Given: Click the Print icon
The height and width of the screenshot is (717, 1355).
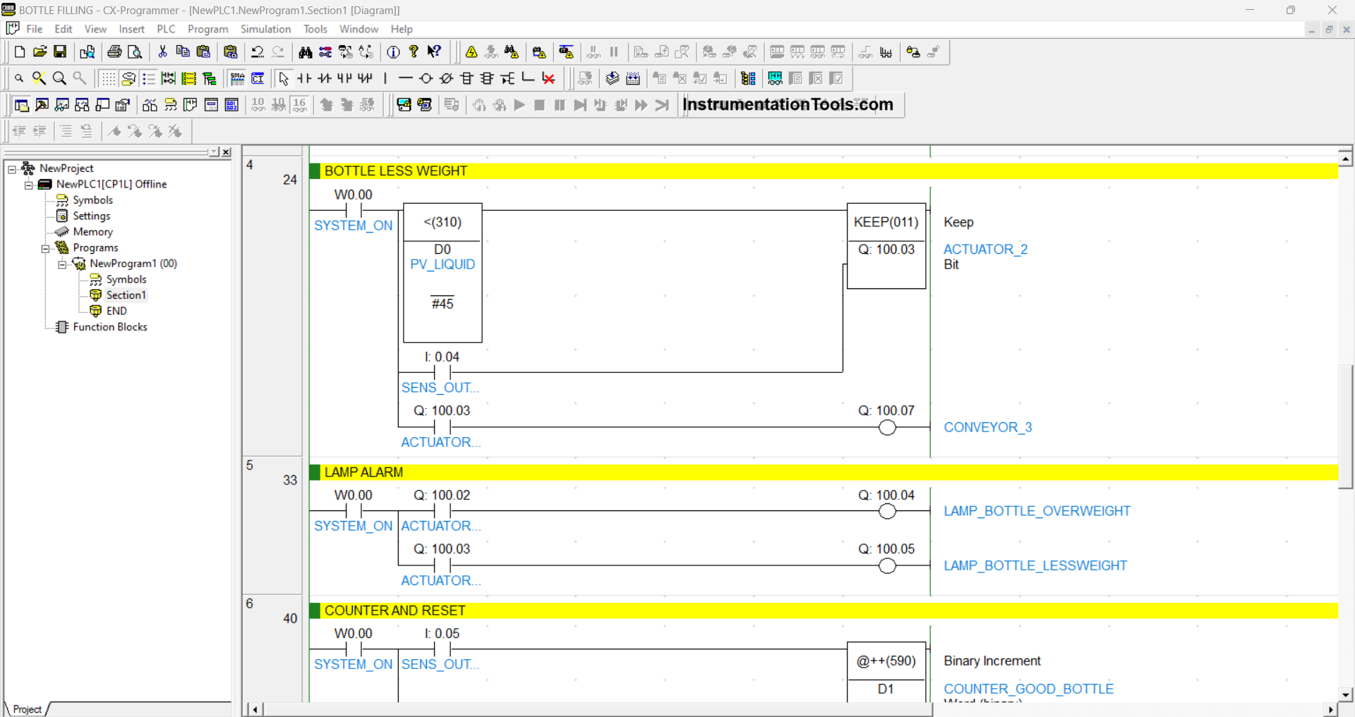Looking at the screenshot, I should [114, 51].
